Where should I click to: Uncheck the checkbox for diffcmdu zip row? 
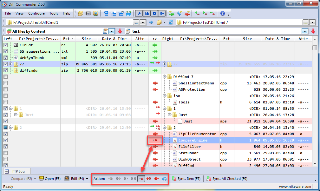[5, 70]
